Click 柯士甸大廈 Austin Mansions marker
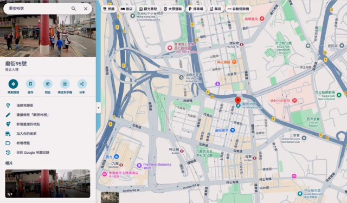This screenshot has height=203, width=347. 300,194
